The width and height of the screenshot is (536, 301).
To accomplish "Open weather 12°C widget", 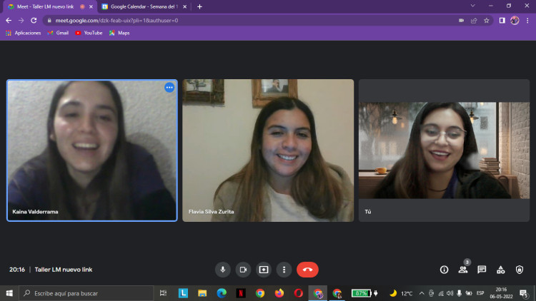I will [x=401, y=293].
